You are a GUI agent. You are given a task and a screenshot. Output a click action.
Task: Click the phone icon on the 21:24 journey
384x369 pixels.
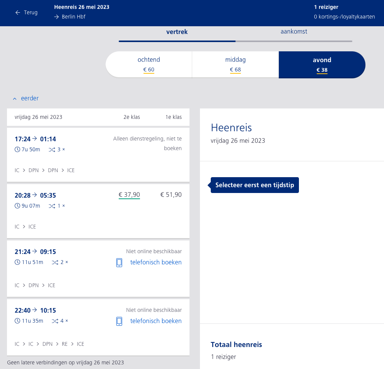(119, 262)
